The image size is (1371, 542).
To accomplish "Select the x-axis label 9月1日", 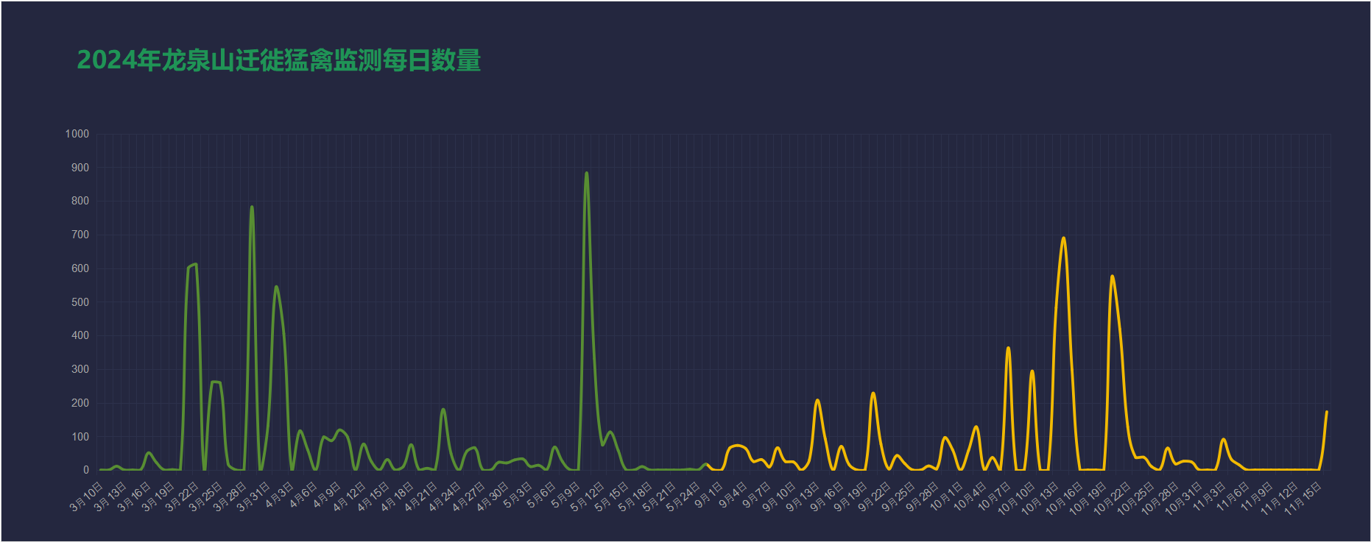I will (711, 495).
